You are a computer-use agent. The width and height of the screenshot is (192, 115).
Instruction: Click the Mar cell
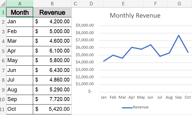click(x=20, y=41)
